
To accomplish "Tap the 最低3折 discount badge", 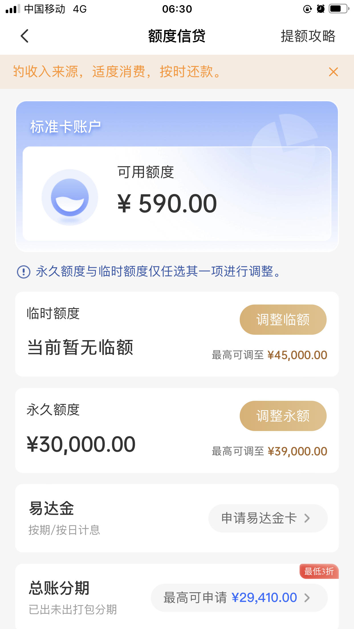I will tap(319, 571).
